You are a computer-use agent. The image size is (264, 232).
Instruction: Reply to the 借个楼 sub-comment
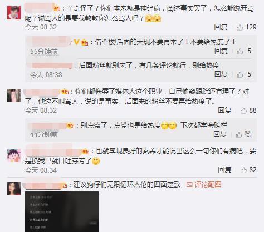pos(221,51)
